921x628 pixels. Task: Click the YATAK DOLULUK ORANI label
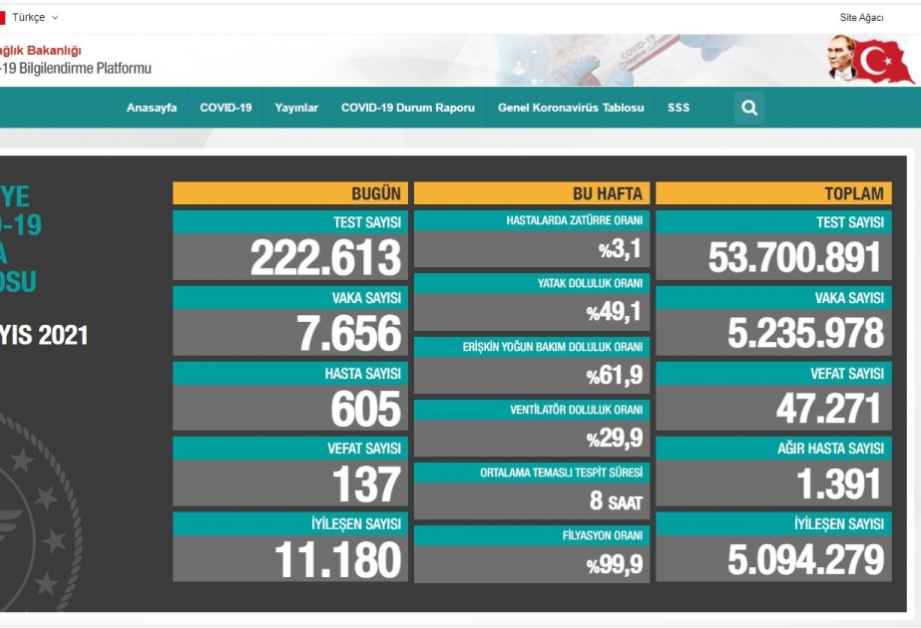pyautogui.click(x=591, y=283)
